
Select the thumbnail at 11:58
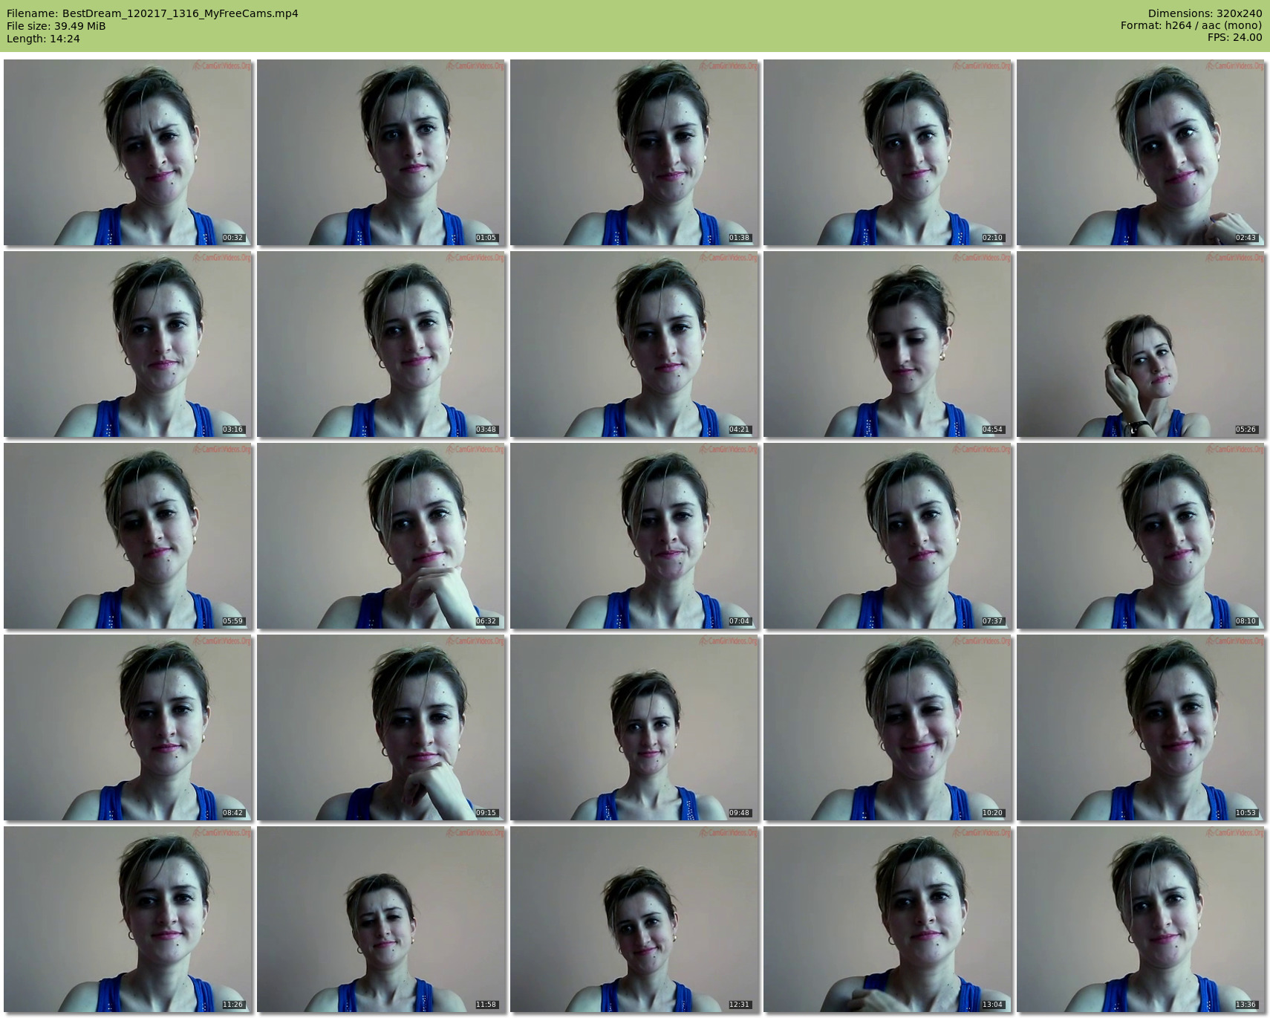(381, 919)
